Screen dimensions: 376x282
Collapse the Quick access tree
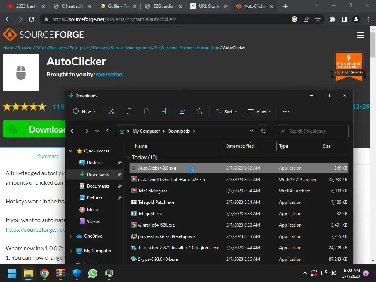point(71,151)
